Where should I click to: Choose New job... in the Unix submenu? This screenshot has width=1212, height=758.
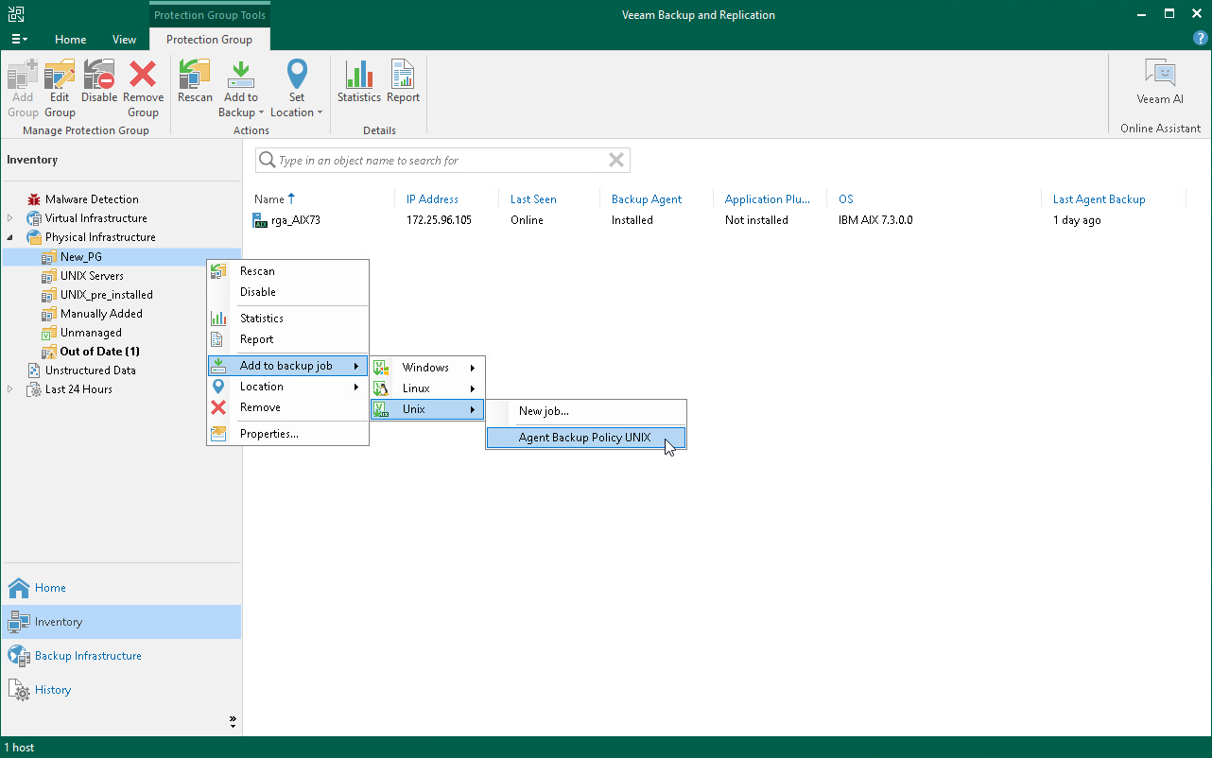pos(544,411)
